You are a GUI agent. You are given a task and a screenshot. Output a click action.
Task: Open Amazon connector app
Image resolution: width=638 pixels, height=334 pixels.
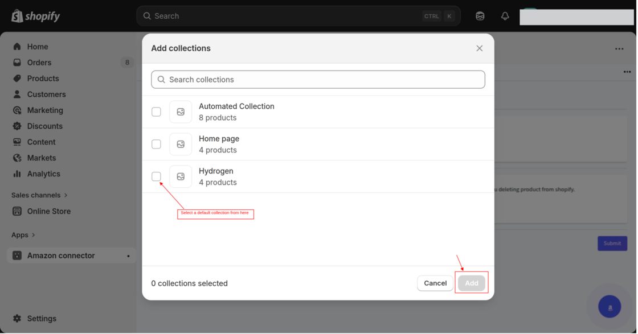pyautogui.click(x=61, y=255)
